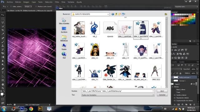The width and height of the screenshot is (200, 112).
Task: Open the Relleno dropdown in Layers panel
Action: (x=197, y=73)
